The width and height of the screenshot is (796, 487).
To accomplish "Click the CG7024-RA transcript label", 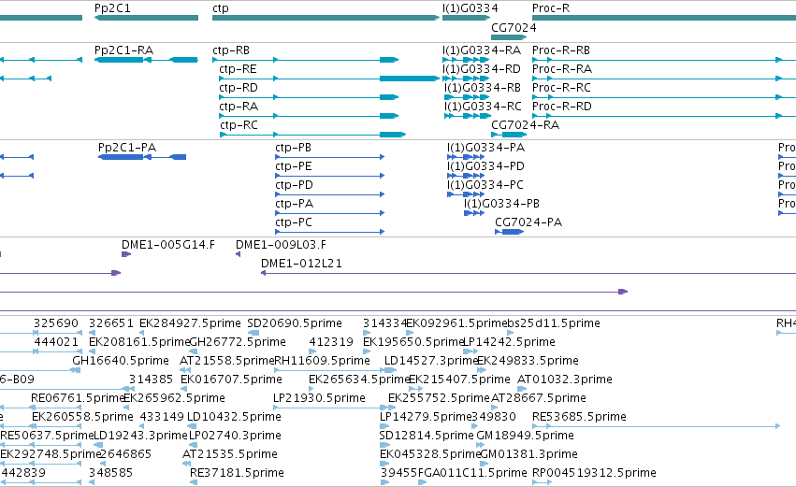I will pyautogui.click(x=526, y=125).
